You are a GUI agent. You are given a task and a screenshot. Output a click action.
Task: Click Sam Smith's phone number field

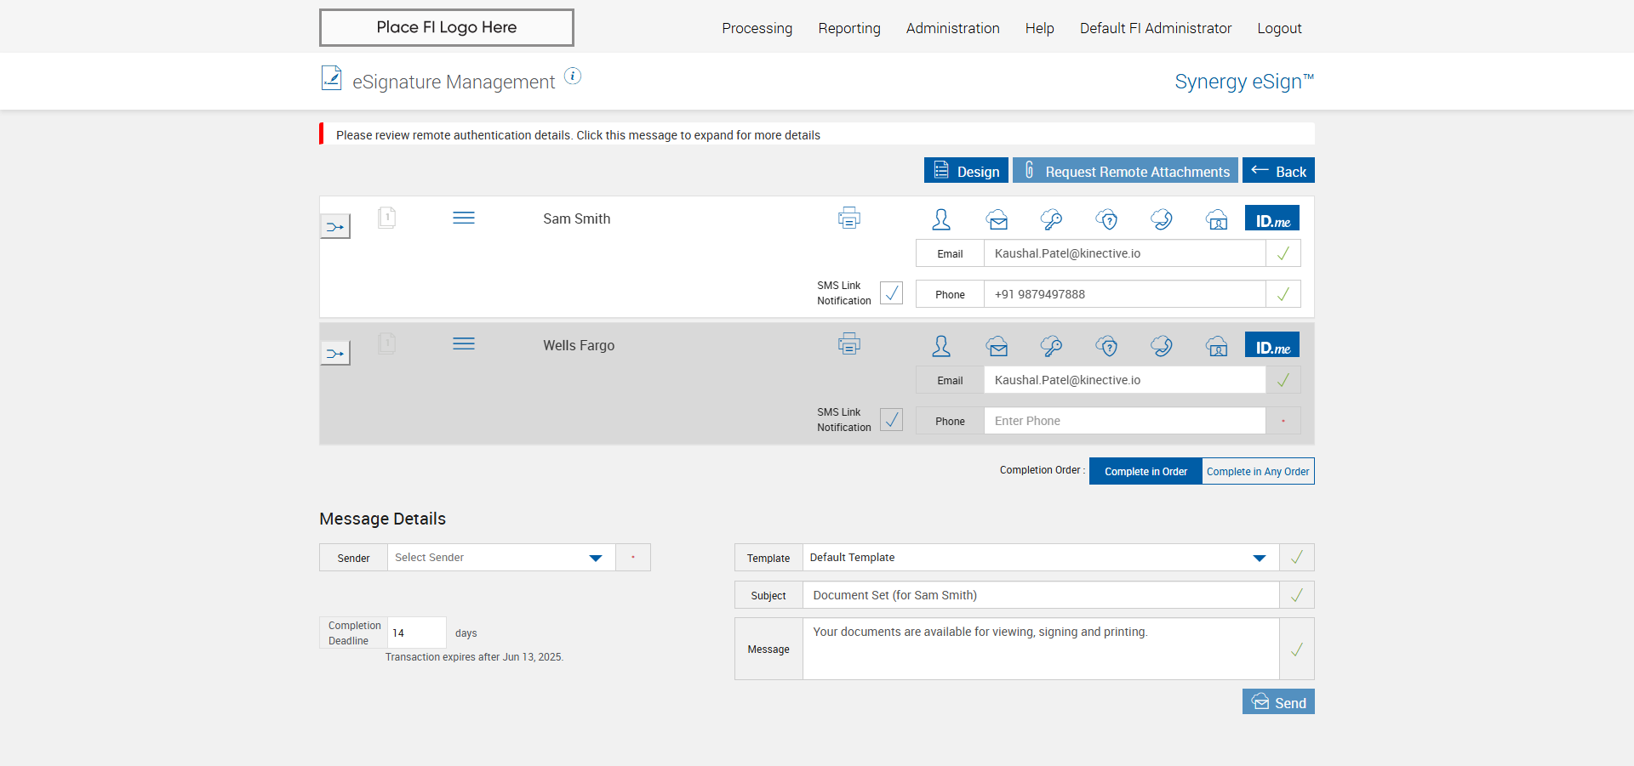point(1124,294)
